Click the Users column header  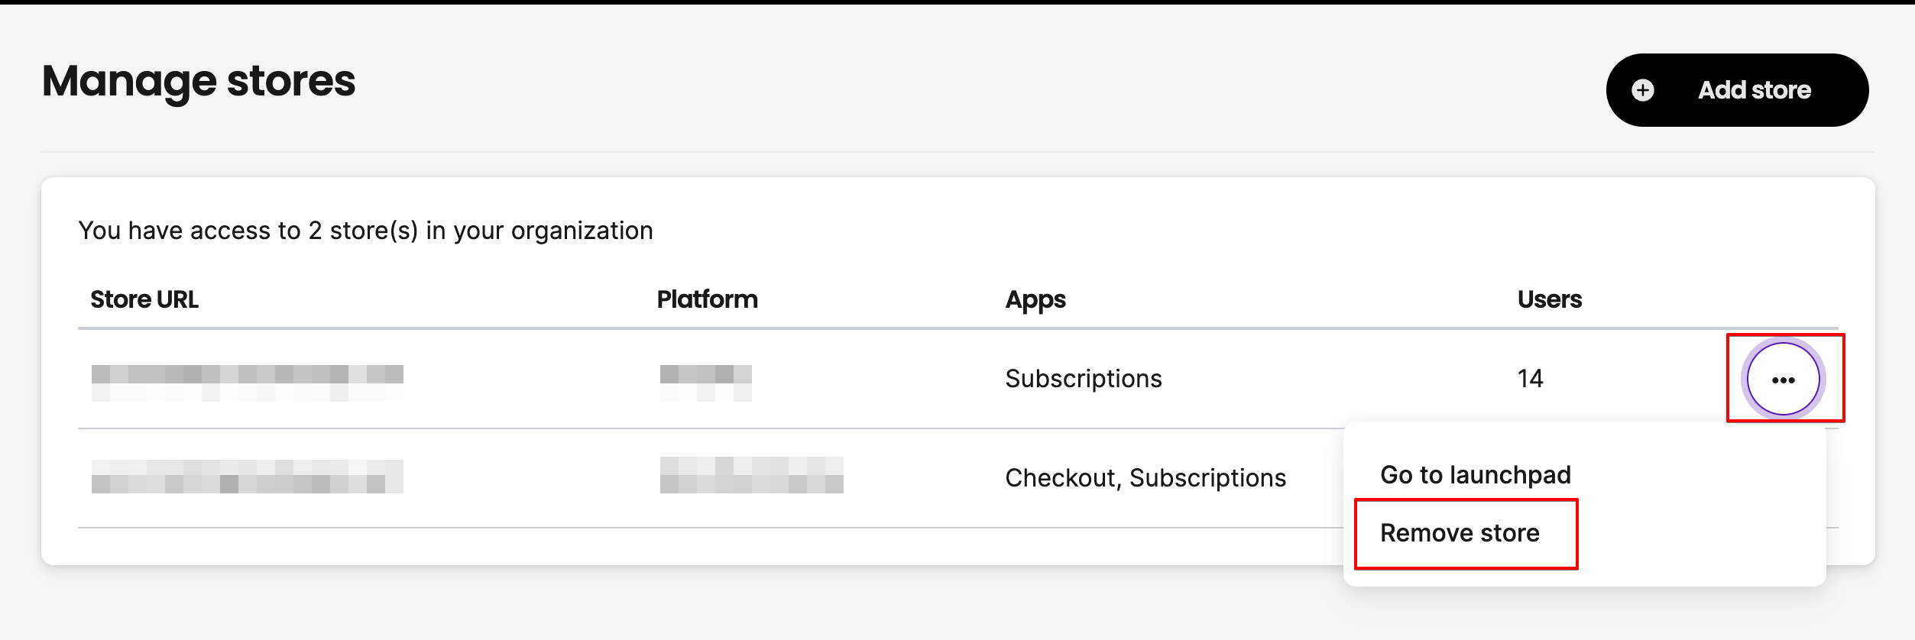coord(1550,299)
